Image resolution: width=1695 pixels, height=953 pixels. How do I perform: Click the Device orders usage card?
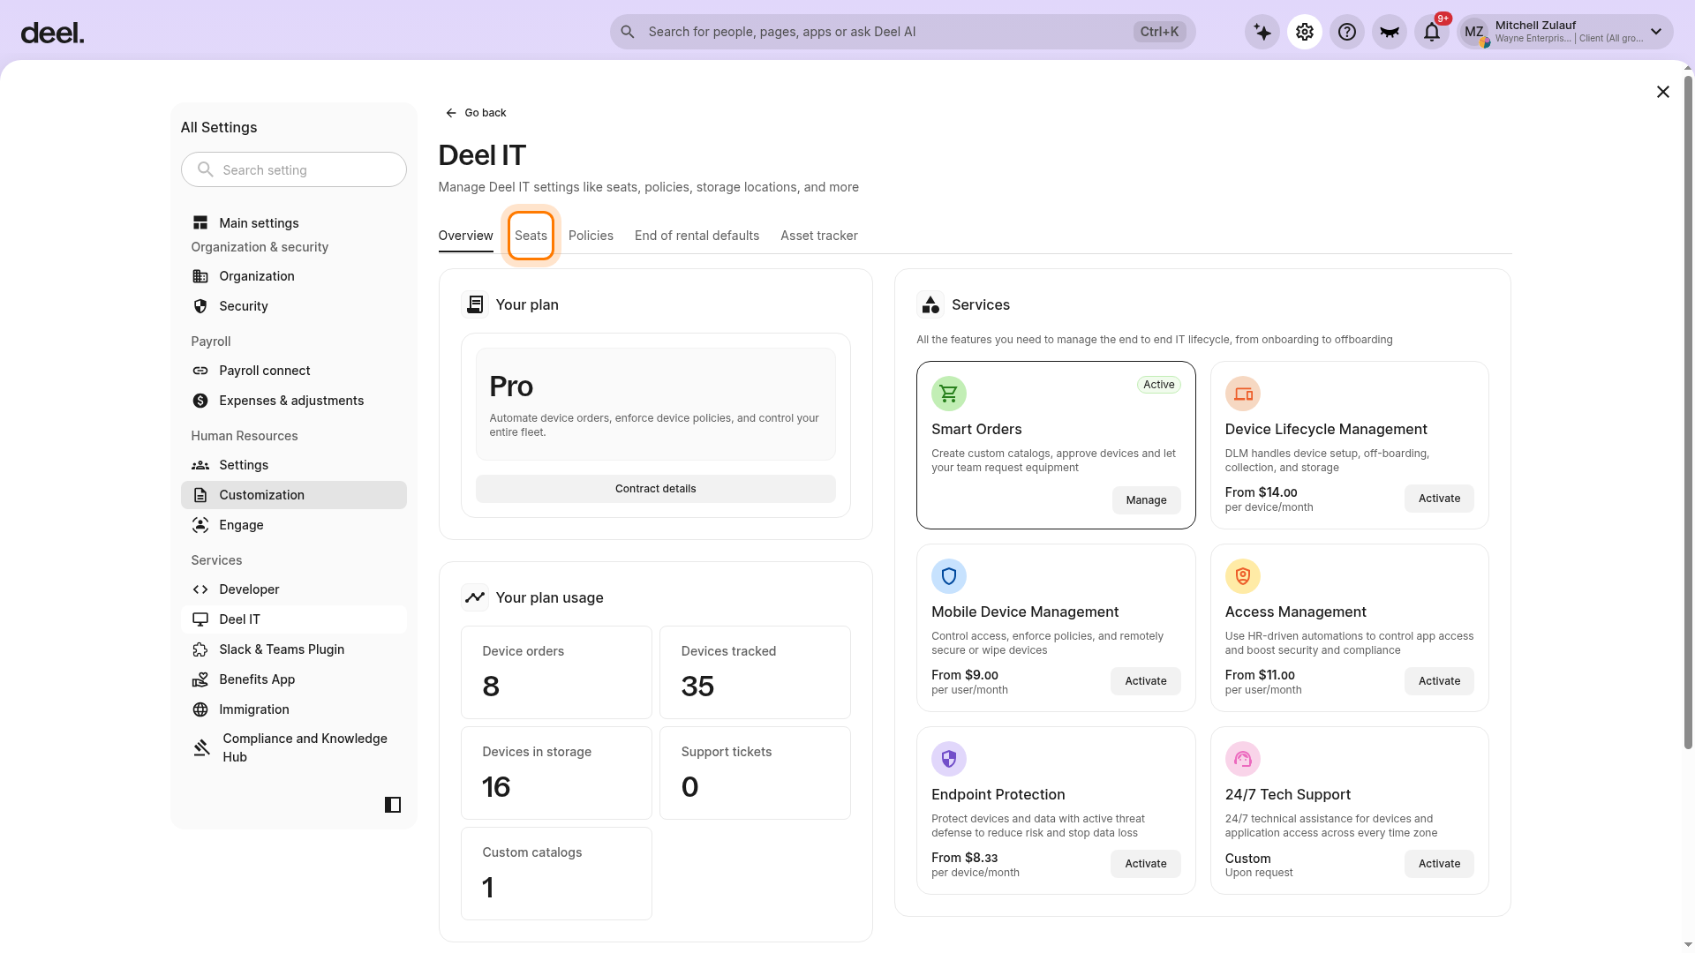pyautogui.click(x=556, y=672)
